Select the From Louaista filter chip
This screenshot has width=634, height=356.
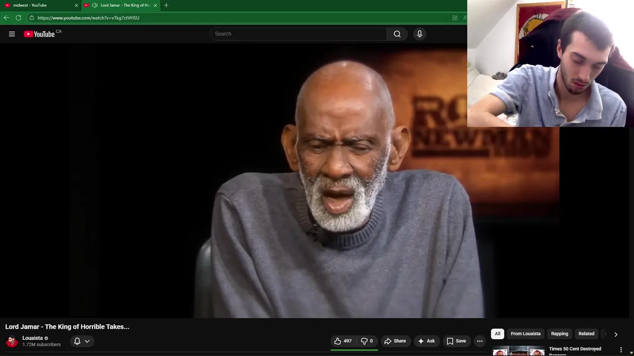click(x=526, y=334)
